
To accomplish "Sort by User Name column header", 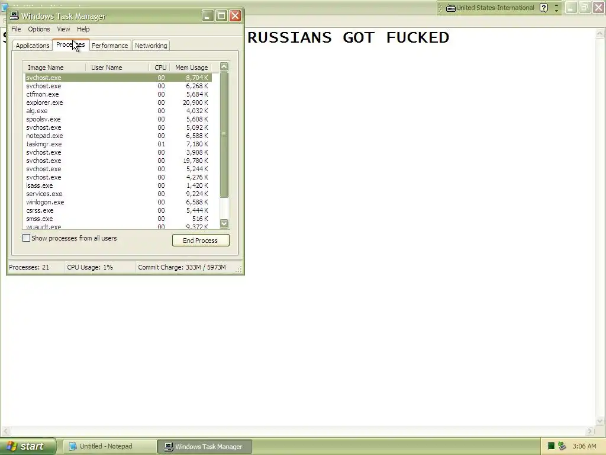I will 117,68.
